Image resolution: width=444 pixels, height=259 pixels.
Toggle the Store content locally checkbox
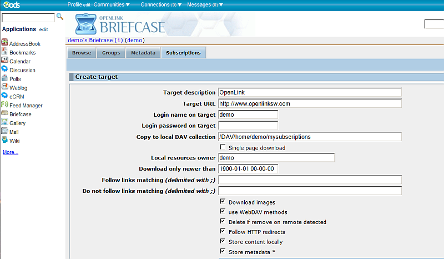tap(223, 242)
